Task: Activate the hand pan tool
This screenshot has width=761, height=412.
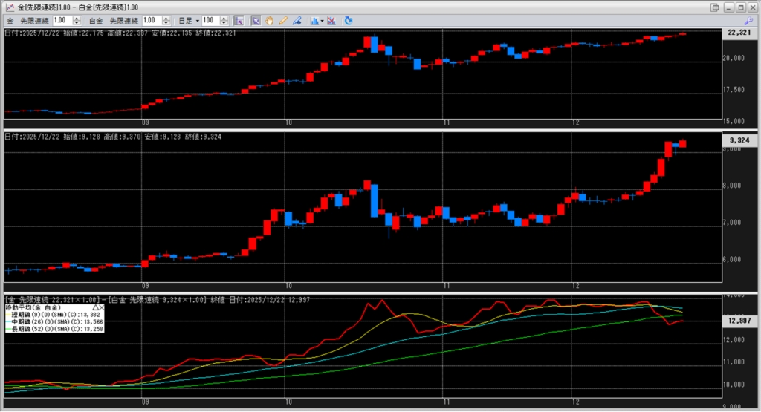Action: click(x=269, y=21)
